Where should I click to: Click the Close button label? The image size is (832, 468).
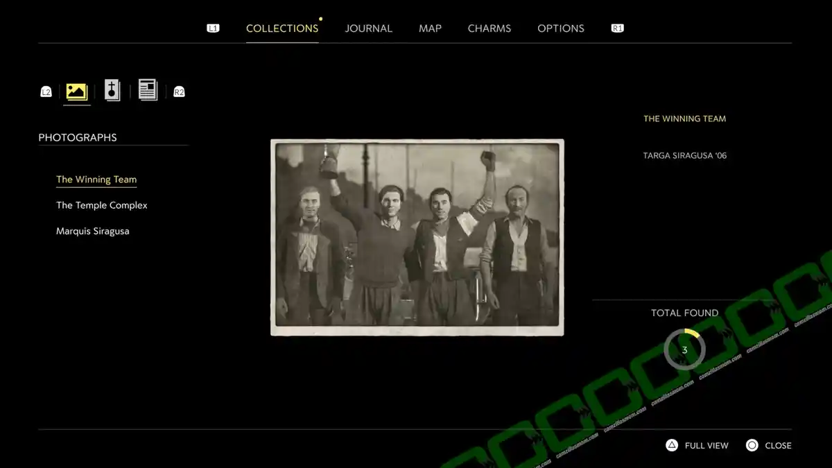click(x=778, y=446)
